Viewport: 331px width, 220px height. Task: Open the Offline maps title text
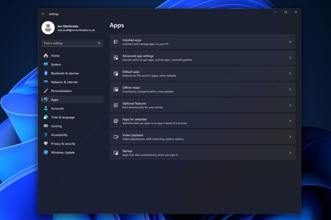pos(131,88)
